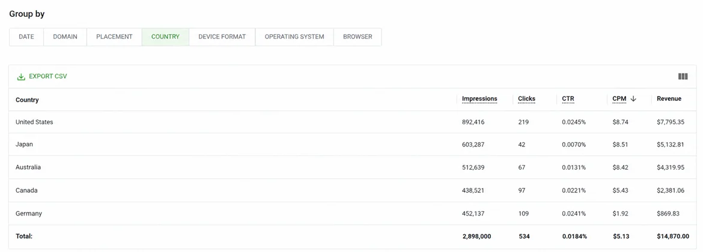
Task: Click the Japan country cell
Action: click(x=24, y=145)
